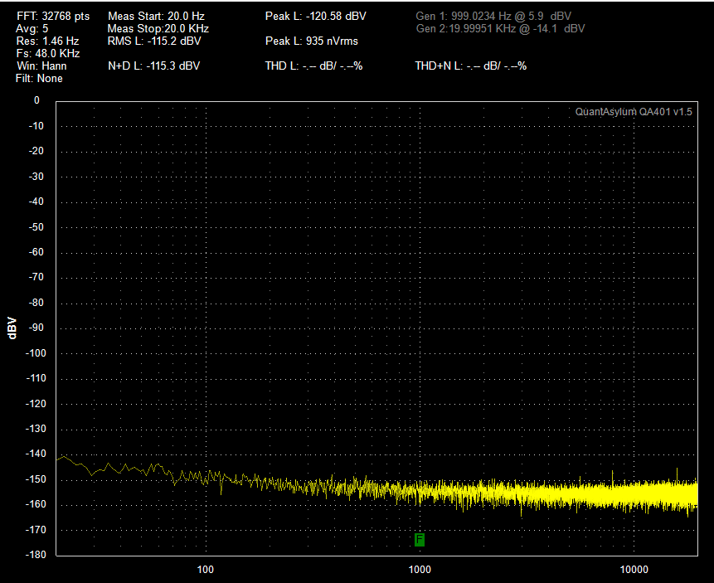Select the "THD L" distortion readout
The height and width of the screenshot is (583, 714).
click(x=313, y=66)
